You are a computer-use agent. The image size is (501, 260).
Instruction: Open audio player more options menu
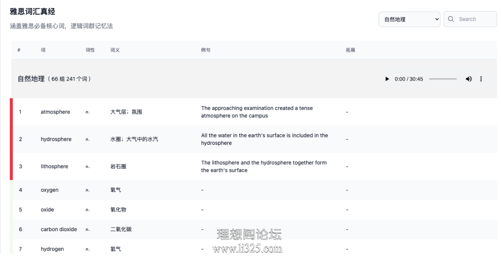click(x=481, y=79)
